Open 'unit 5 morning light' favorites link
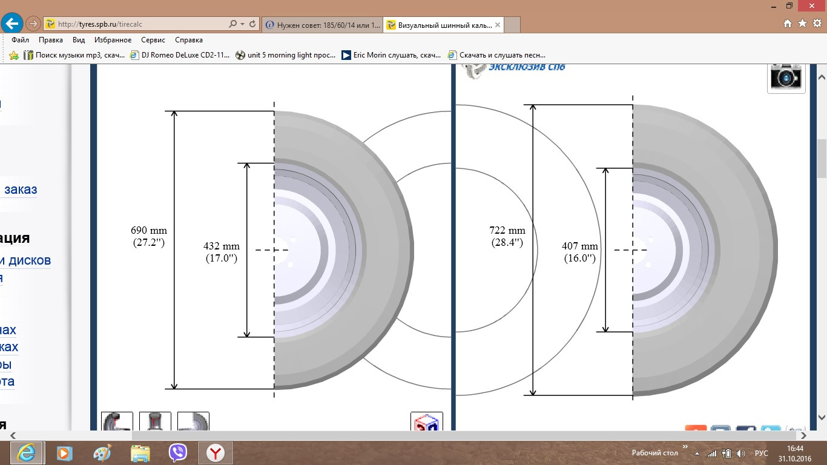Viewport: 827px width, 465px height. coord(286,55)
